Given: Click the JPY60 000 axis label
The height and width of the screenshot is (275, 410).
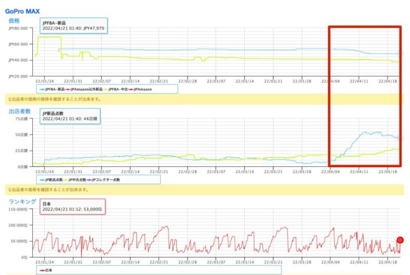Looking at the screenshot, I should [18, 44].
